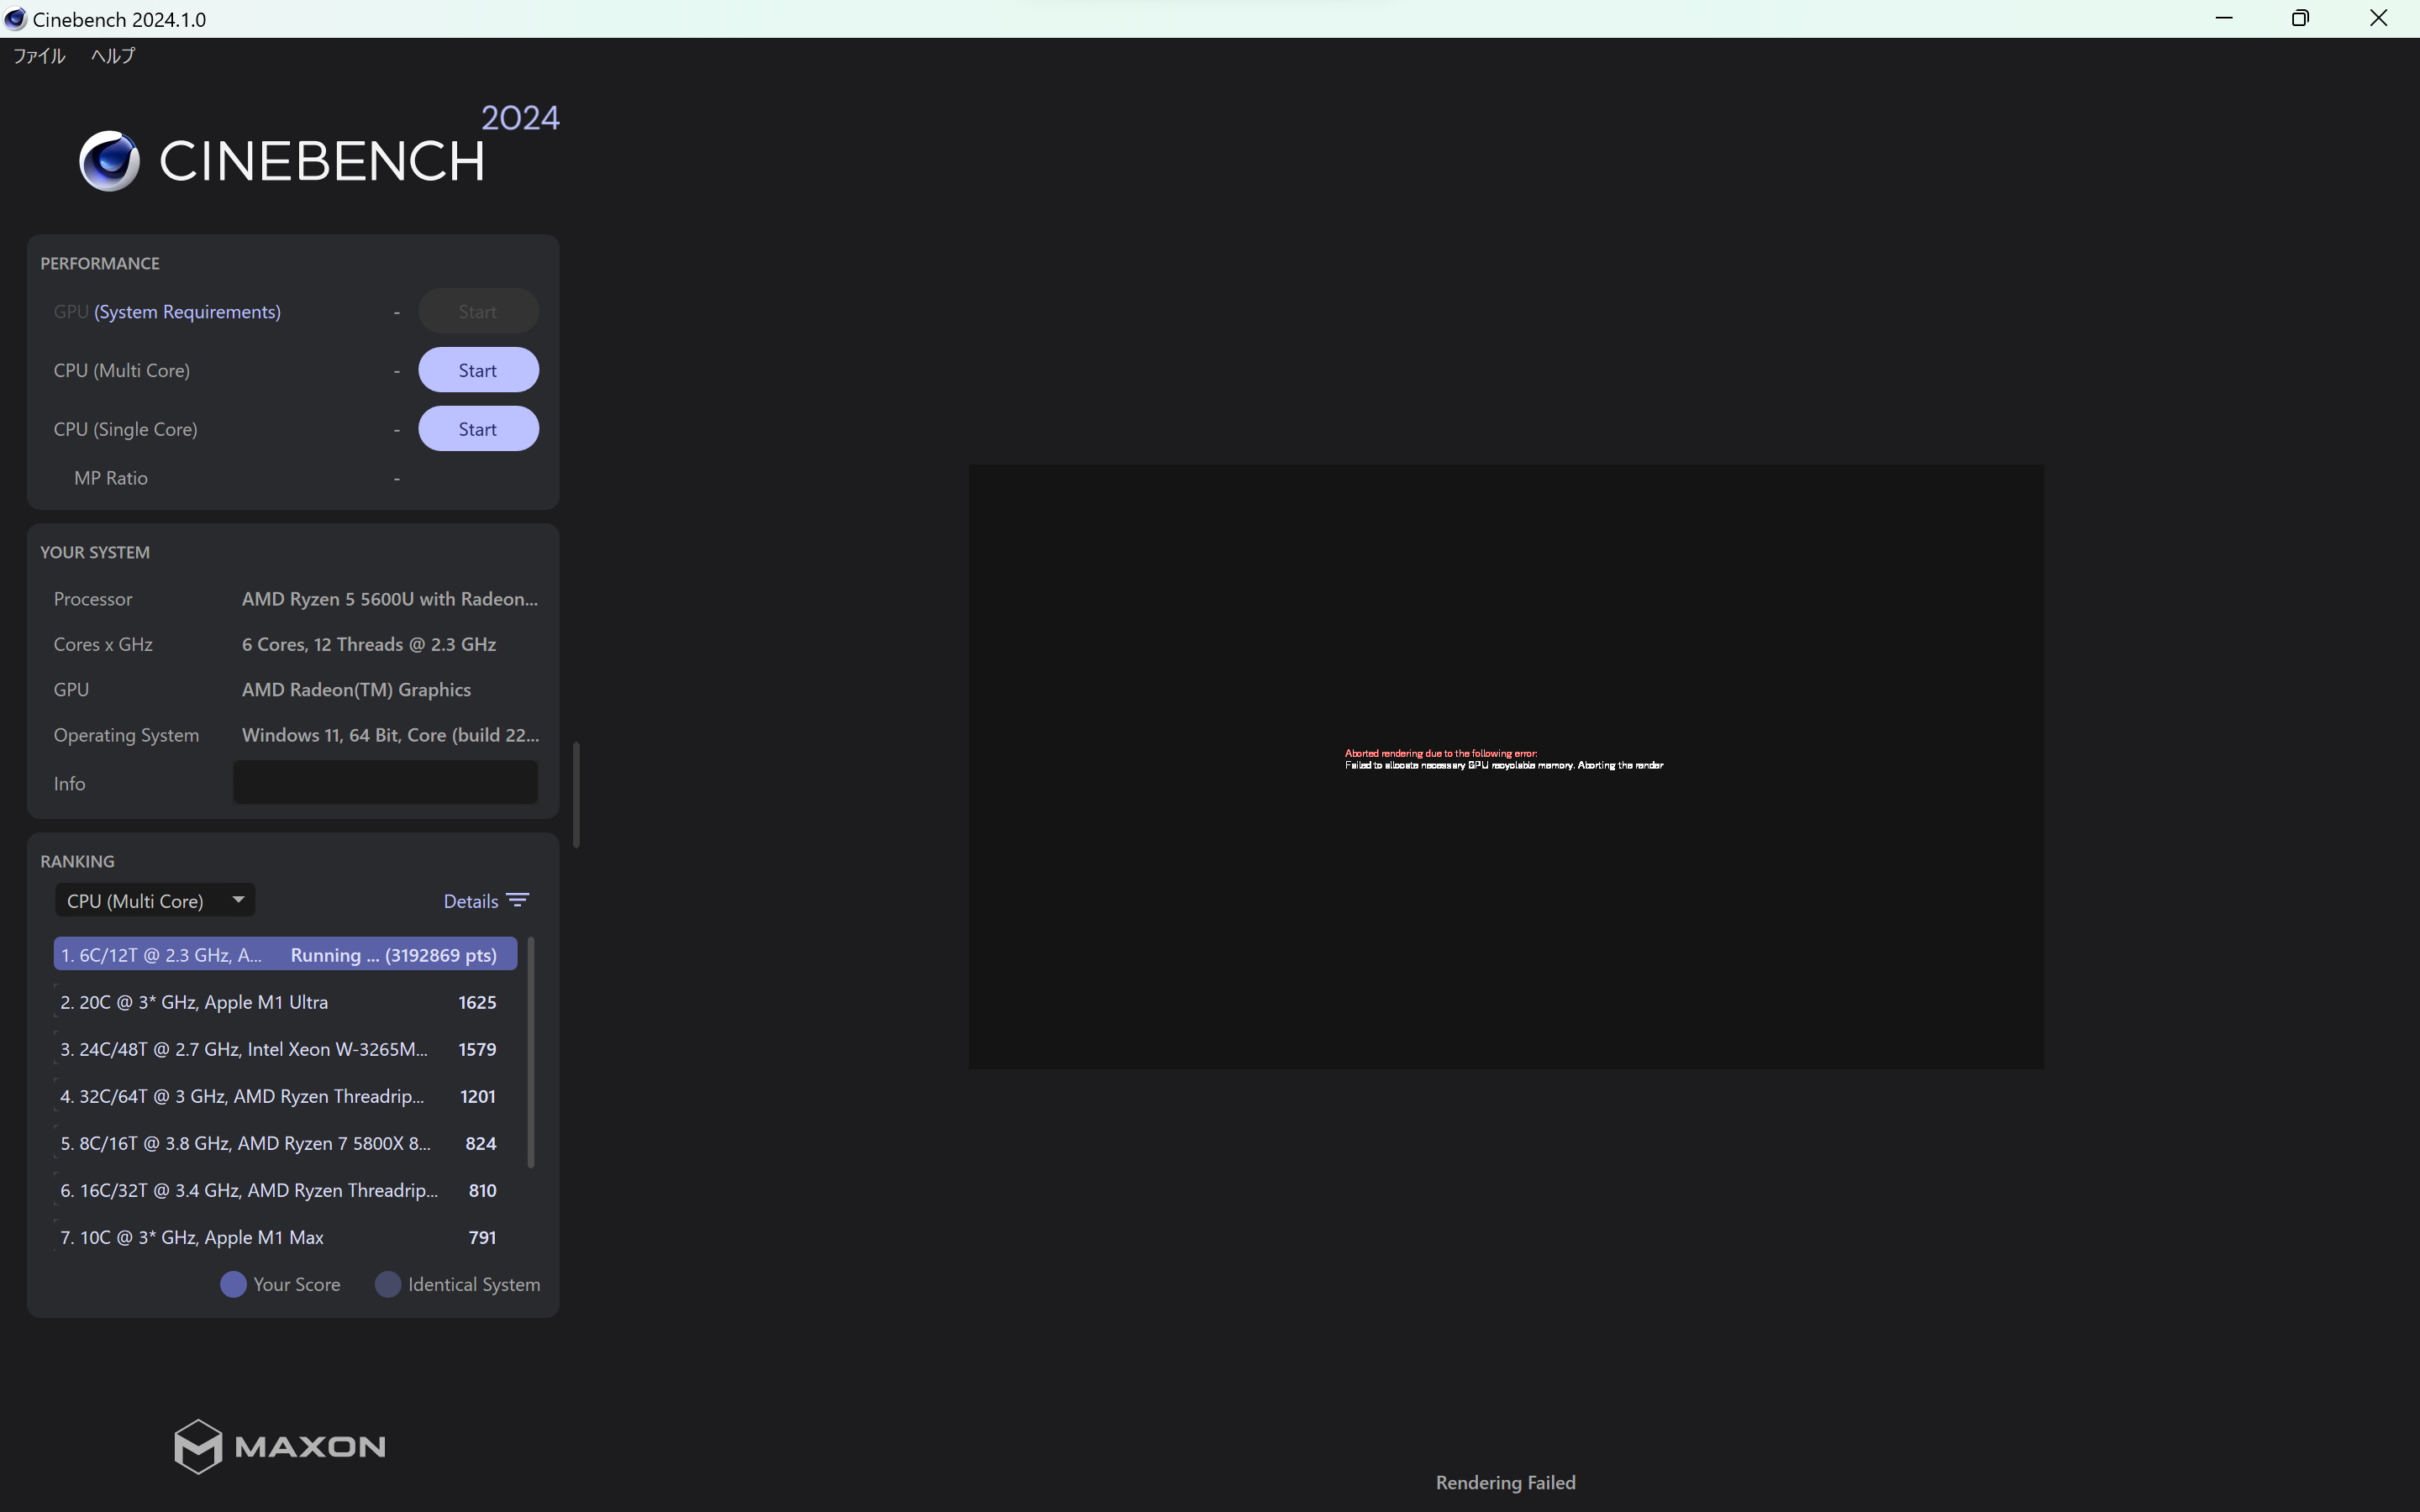The width and height of the screenshot is (2420, 1512).
Task: Open the ranking type CPU (Multi Core) dropdown
Action: tap(155, 901)
